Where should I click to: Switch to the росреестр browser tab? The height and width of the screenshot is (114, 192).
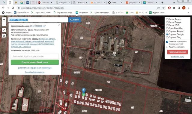tap(133, 3)
